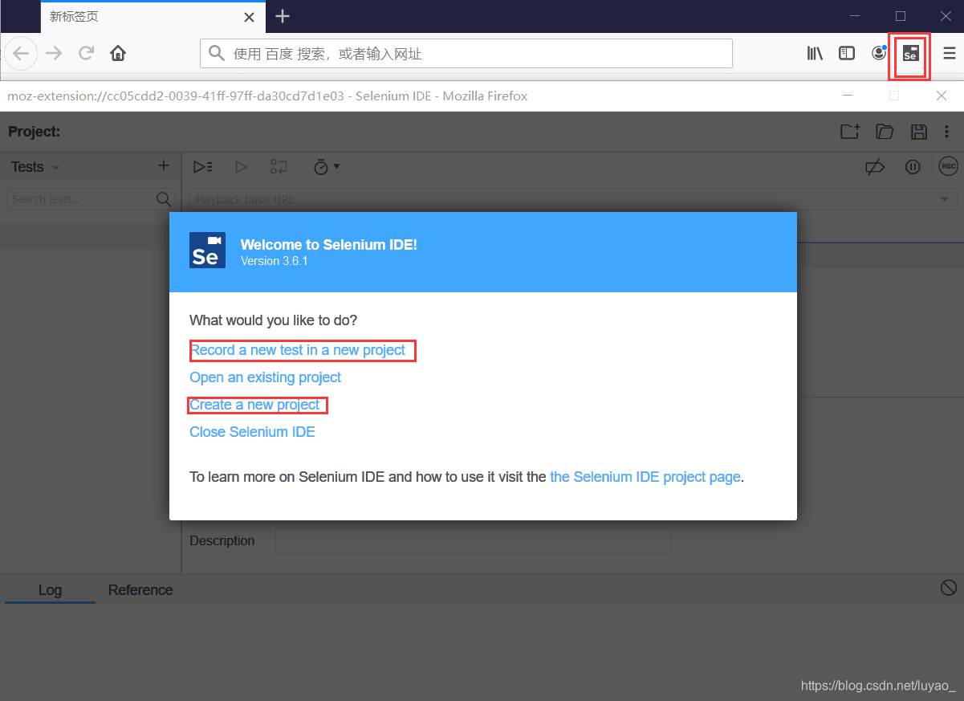Viewport: 964px width, 701px height.
Task: Clear the log with the circle-slash icon
Action: 948,588
